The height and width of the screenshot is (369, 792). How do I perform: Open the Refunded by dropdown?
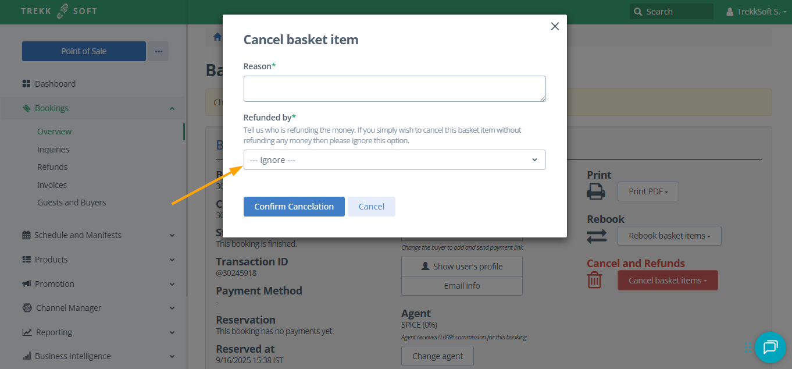pos(394,160)
